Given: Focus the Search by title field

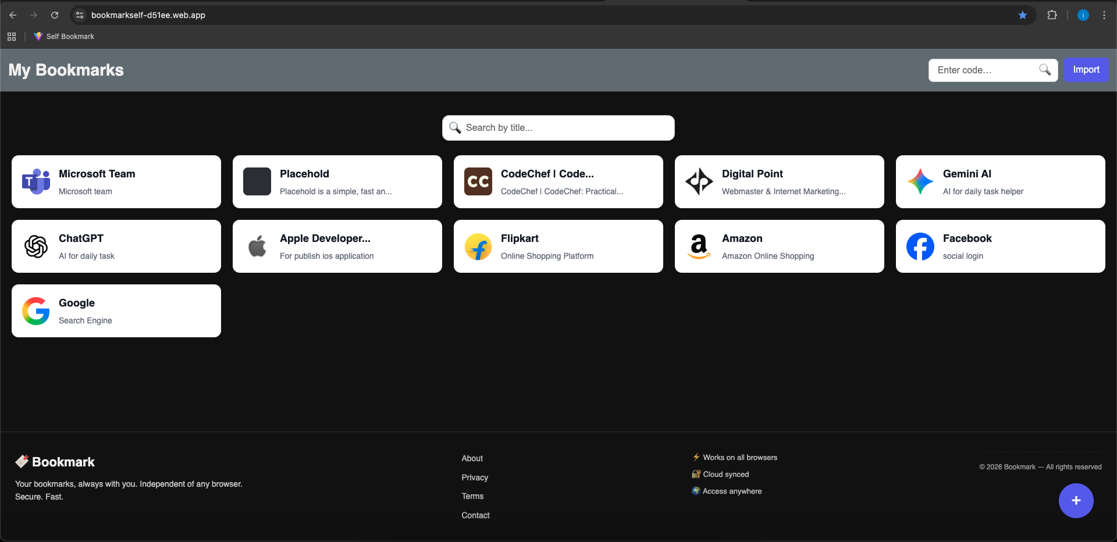Looking at the screenshot, I should [x=558, y=128].
